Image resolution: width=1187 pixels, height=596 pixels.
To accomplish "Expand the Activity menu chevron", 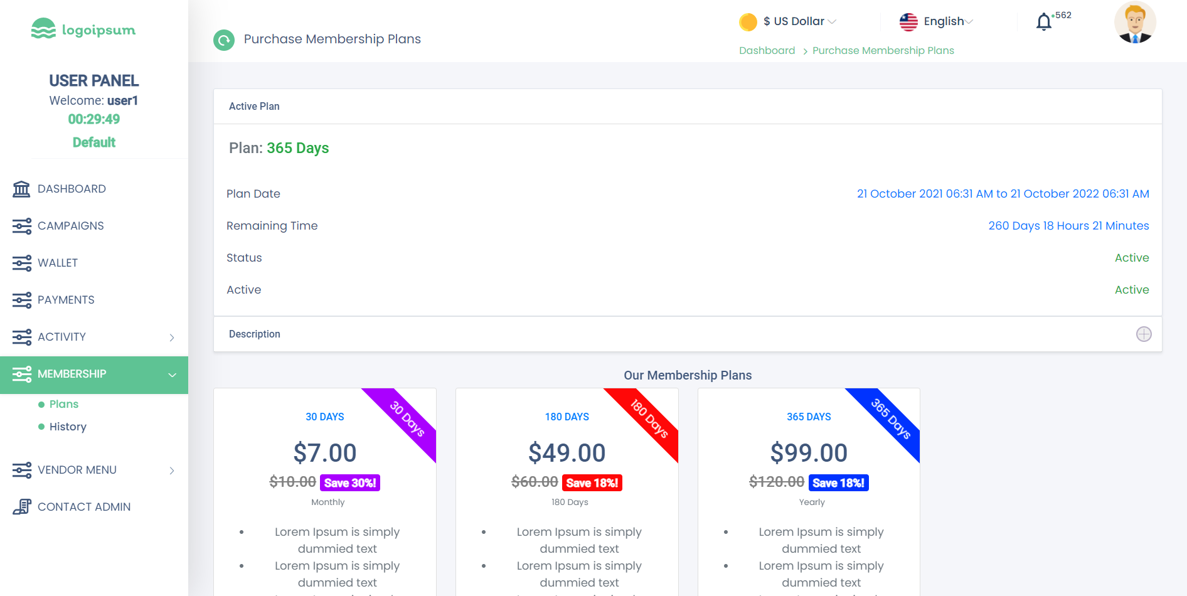I will 172,337.
